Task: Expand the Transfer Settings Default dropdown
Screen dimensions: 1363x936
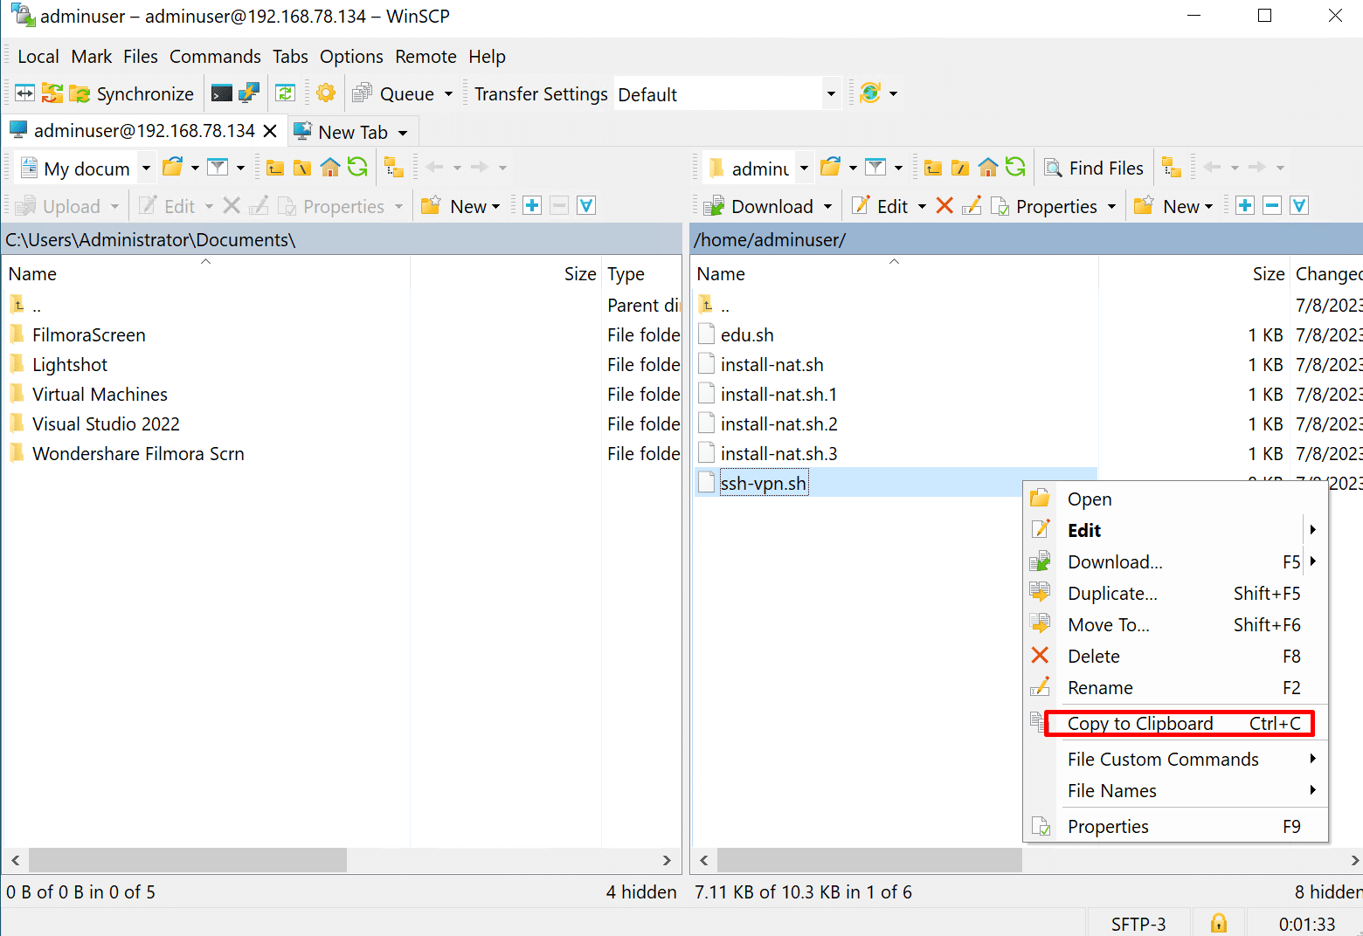Action: click(x=830, y=94)
